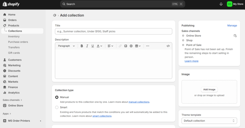245x128 pixels.
Task: Click Point of Sale in the Sales channels list
Action: [x=194, y=45]
